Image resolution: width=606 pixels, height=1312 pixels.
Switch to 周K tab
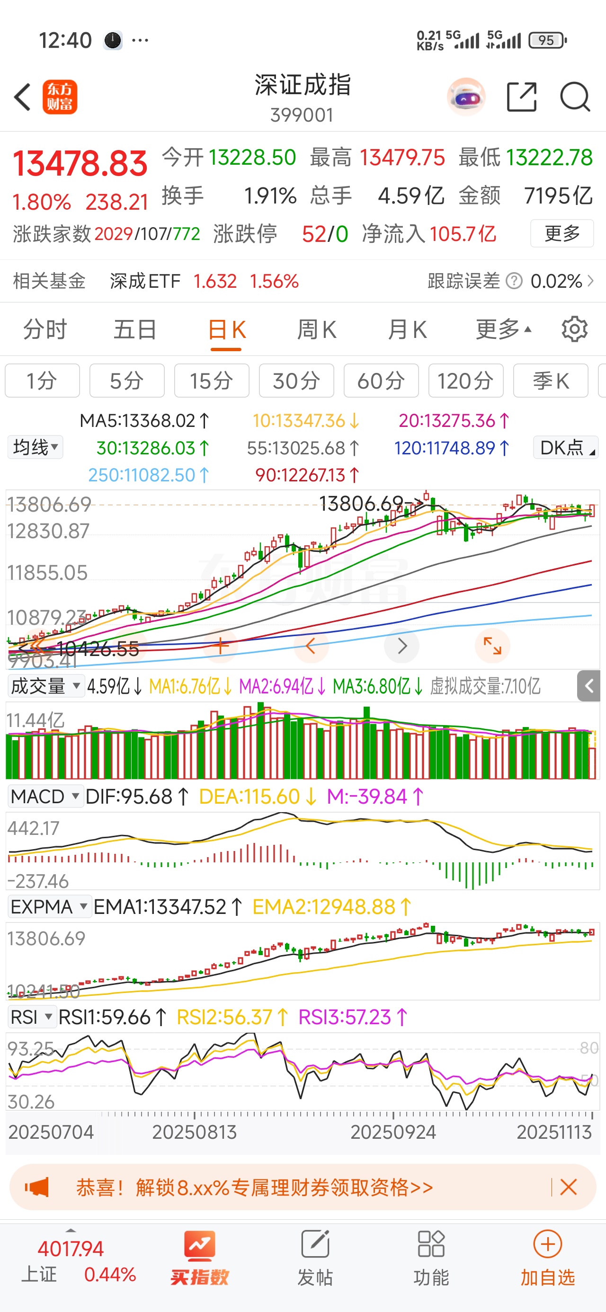click(x=317, y=329)
